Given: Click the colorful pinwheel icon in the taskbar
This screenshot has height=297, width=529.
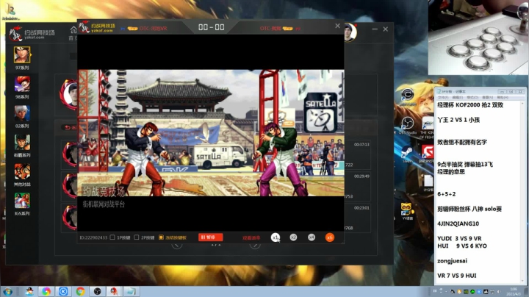Looking at the screenshot, I should (x=46, y=291).
